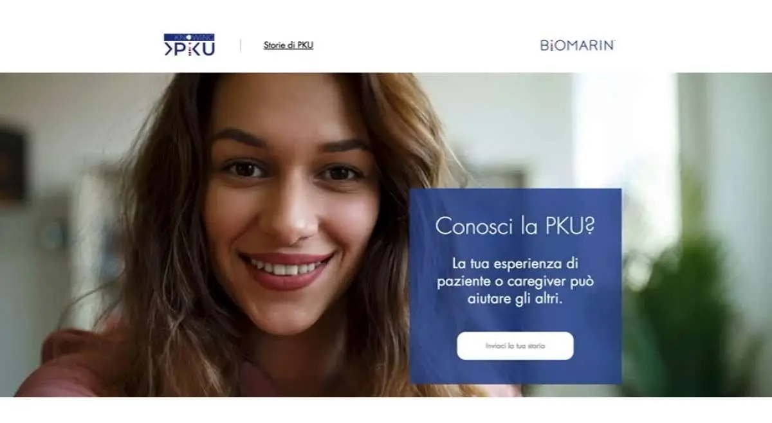This screenshot has height=423, width=772.
Task: Click the words aiutare gli altri
Action: [x=515, y=300]
